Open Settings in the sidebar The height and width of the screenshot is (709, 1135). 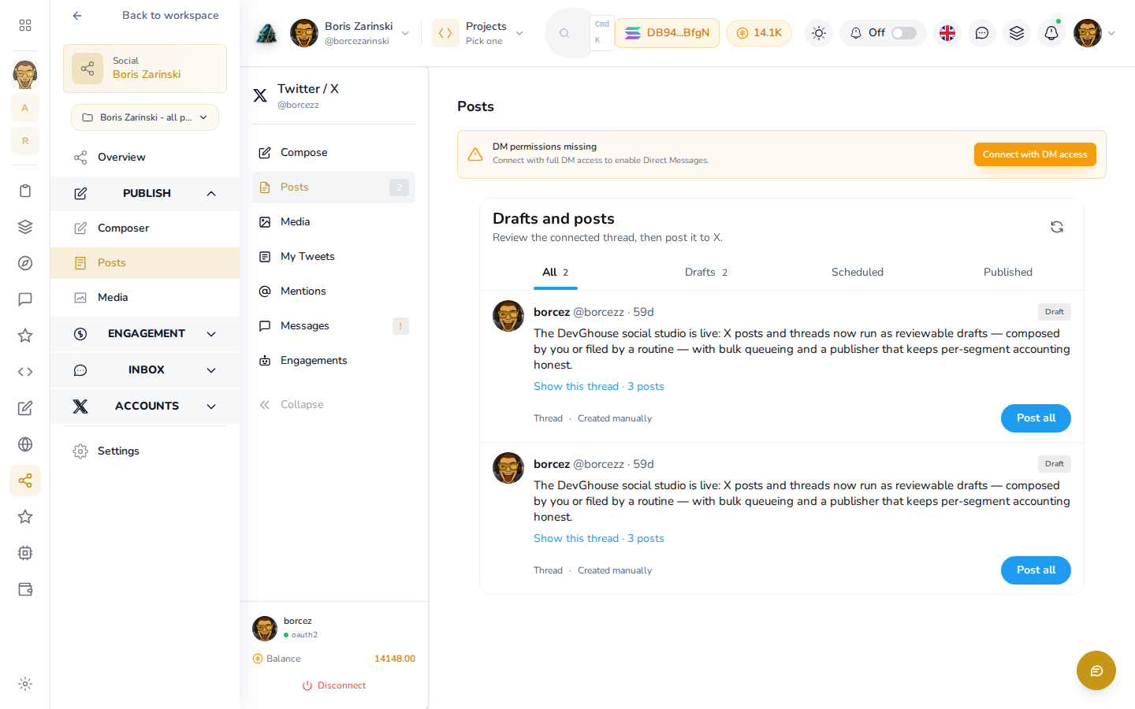click(145, 451)
